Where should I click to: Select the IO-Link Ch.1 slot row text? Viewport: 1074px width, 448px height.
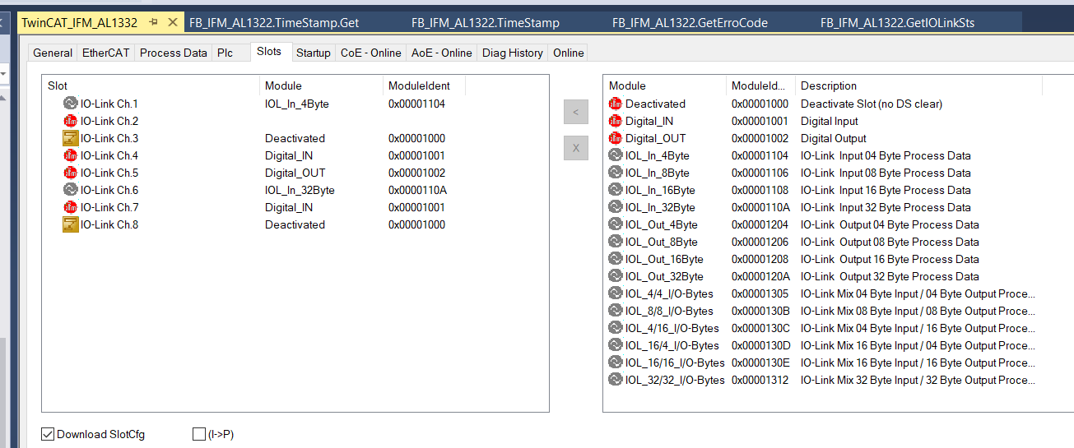[109, 104]
